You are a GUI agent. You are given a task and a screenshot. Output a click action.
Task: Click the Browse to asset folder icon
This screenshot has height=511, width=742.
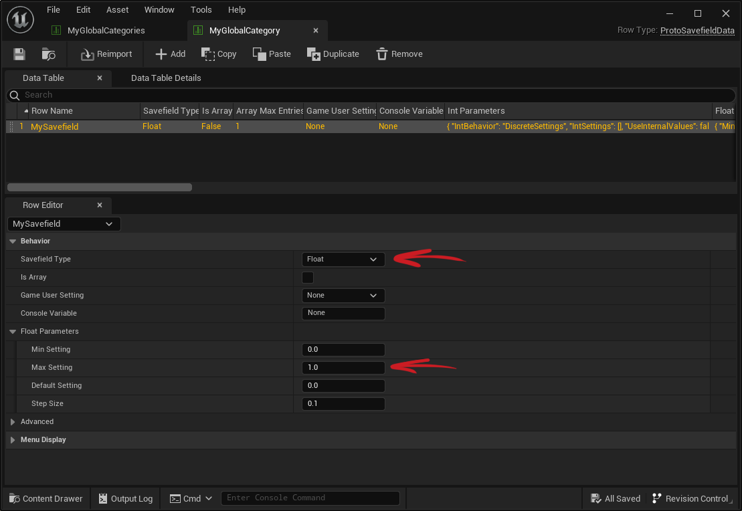point(48,54)
